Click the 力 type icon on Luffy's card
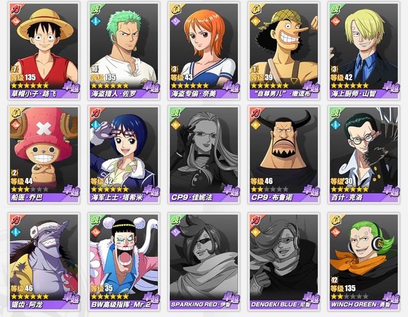The width and height of the screenshot is (408, 317). [15, 9]
